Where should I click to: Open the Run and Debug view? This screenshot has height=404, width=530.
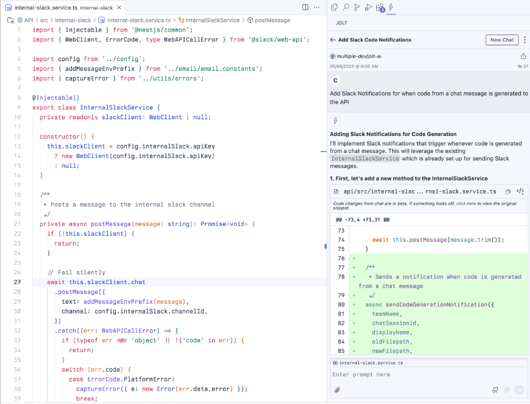(369, 7)
